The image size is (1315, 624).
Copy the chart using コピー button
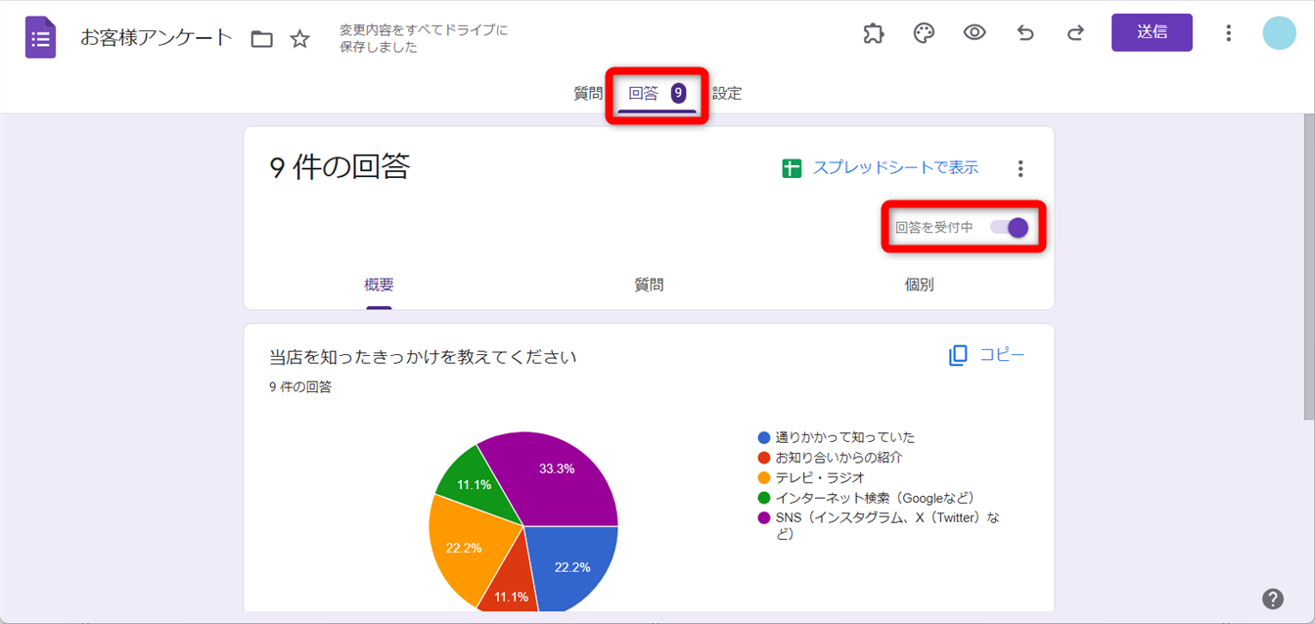(987, 355)
